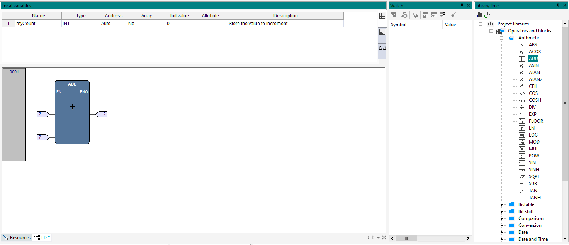Viewport: 569px width, 245px height.
Task: Collapse the Operators and blocks node
Action: point(491,31)
